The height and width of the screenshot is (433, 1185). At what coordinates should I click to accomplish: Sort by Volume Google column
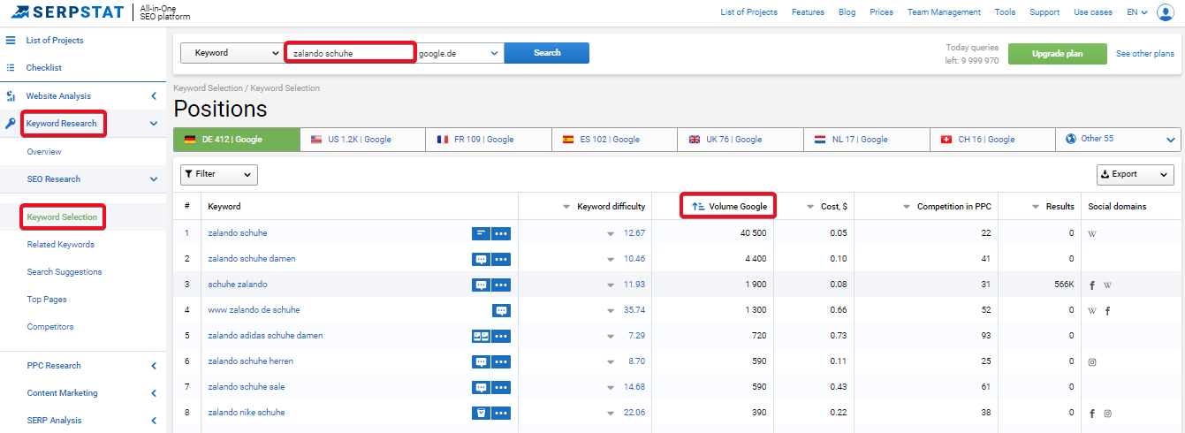(730, 206)
